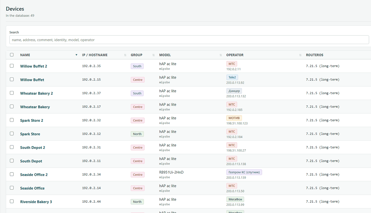Check the South Depot 2 row checkbox
Screen dimensions: 371x213
tap(12, 147)
